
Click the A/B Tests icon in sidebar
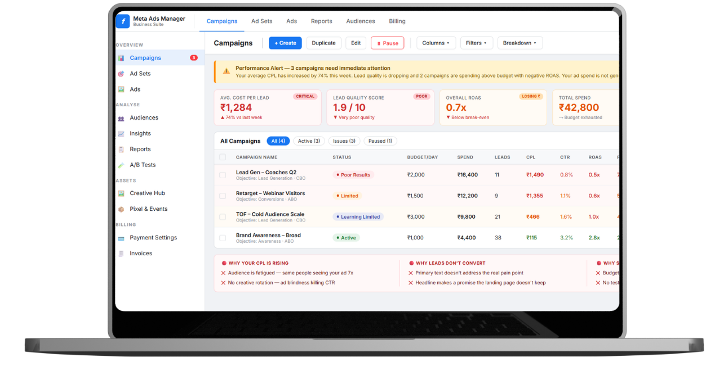pos(121,165)
